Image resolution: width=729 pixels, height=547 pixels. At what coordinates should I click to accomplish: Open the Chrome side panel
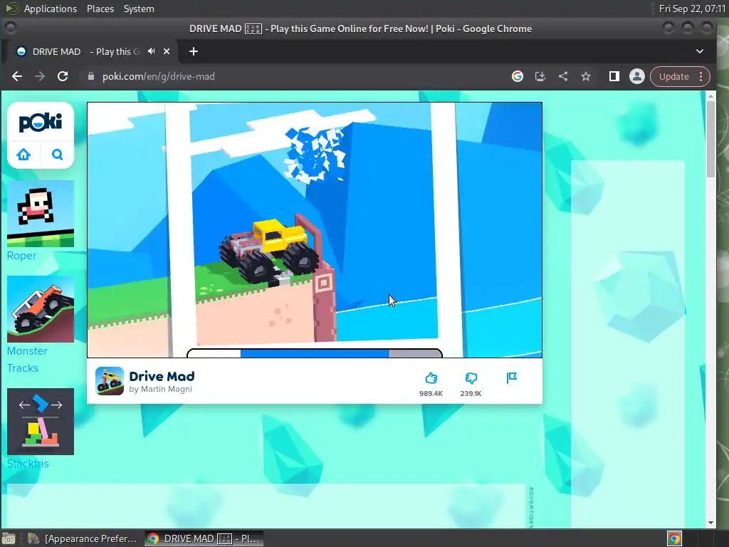click(x=614, y=76)
